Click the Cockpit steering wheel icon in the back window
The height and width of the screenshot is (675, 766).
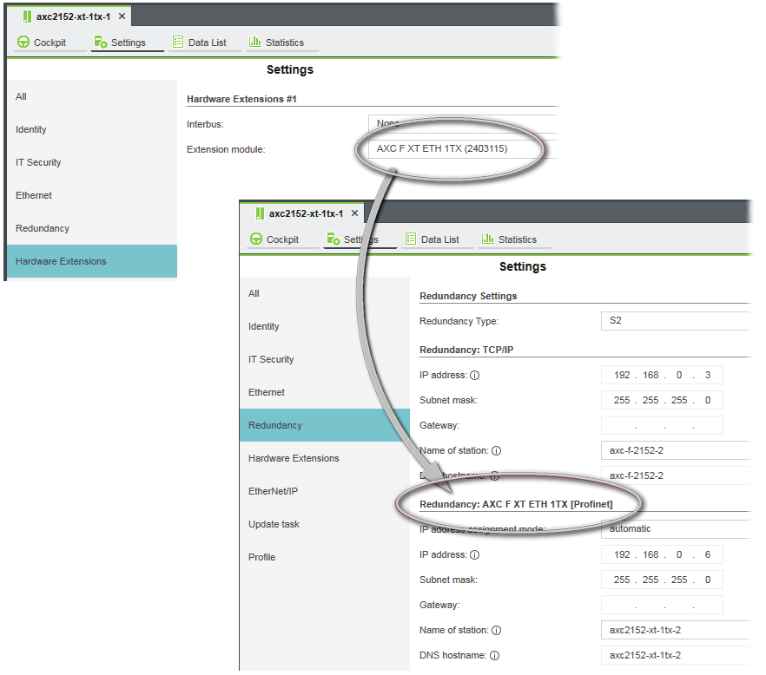click(23, 42)
